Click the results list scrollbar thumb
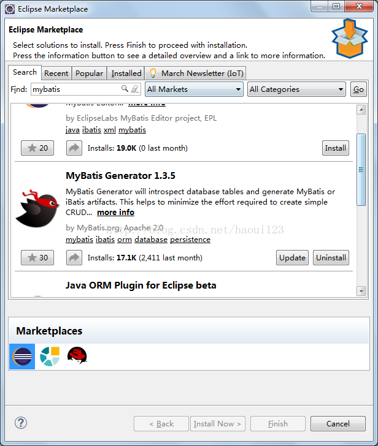This screenshot has width=378, height=446. coord(361,170)
